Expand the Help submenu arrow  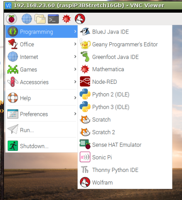[x=75, y=98]
